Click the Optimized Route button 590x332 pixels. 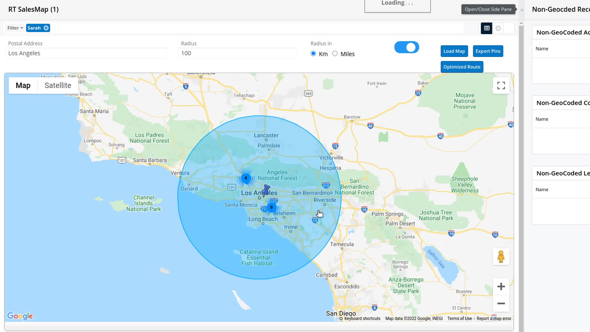click(462, 67)
